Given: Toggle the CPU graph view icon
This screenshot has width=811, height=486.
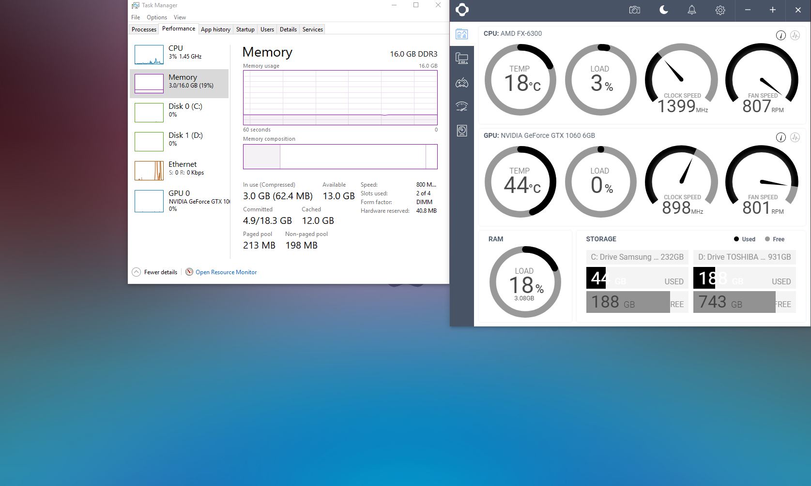Looking at the screenshot, I should pos(795,35).
